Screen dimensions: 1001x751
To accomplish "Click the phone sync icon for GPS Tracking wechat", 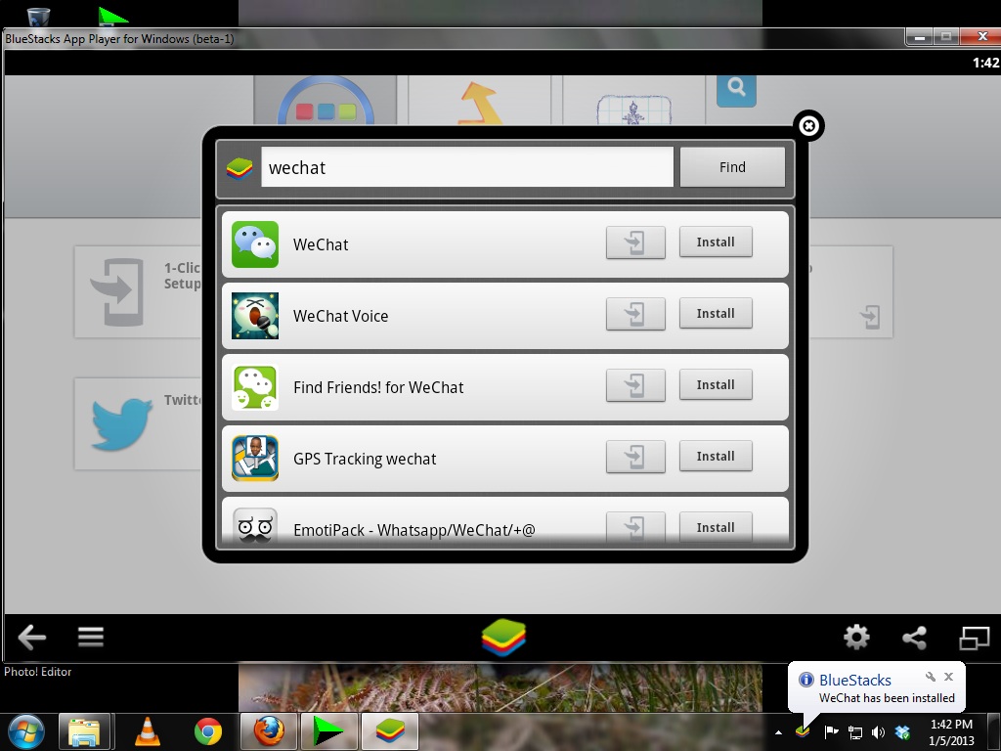I will 635,458.
